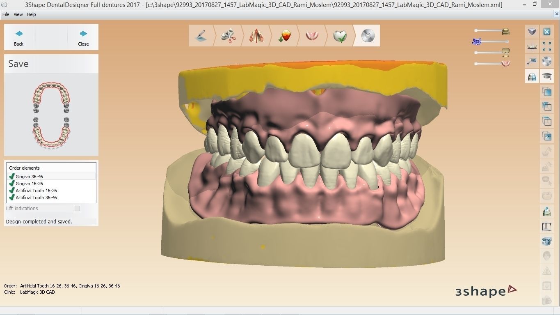Image resolution: width=560 pixels, height=315 pixels.
Task: Click the 'LabMagic 3D CAD' clinic text
Action: pyautogui.click(x=37, y=292)
